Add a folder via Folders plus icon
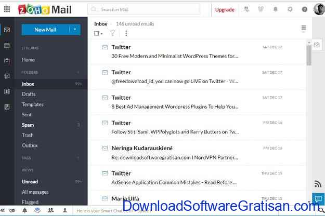The width and height of the screenshot is (325, 216). coord(78,72)
